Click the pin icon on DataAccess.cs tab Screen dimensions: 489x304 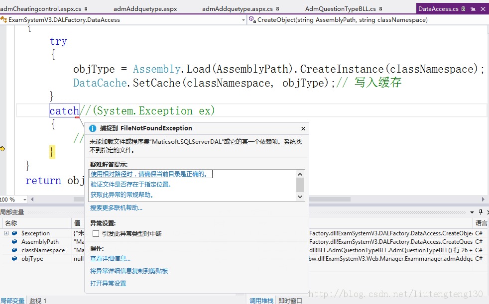tap(473, 9)
